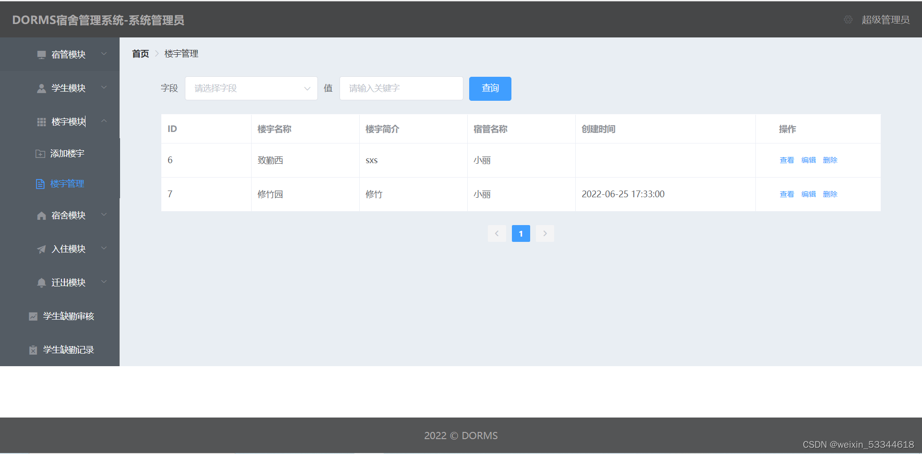Click the 学生缺勤记录 clipboard icon
This screenshot has width=922, height=454.
[33, 350]
